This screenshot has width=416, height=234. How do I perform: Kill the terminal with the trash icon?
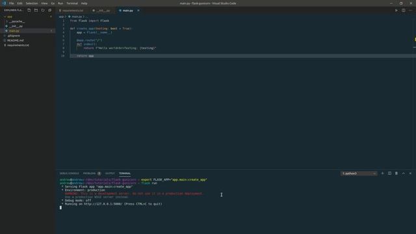click(396, 174)
